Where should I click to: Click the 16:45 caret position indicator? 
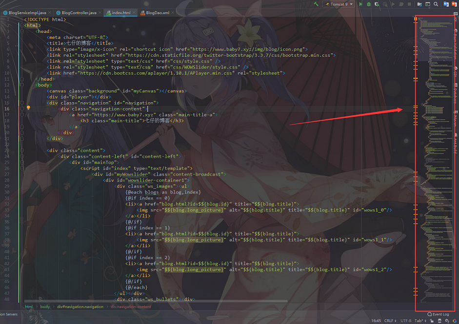376,321
